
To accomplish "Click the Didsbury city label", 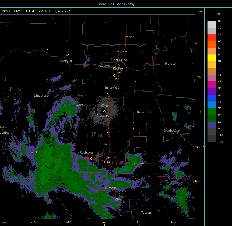I will [103, 116].
